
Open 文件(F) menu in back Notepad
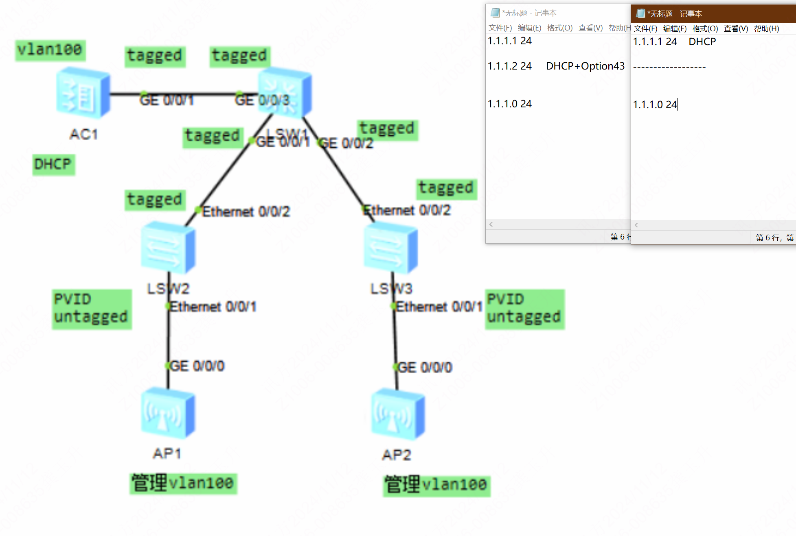point(500,28)
